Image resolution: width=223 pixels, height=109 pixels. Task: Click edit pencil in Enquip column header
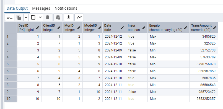pyautogui.click(x=186, y=28)
